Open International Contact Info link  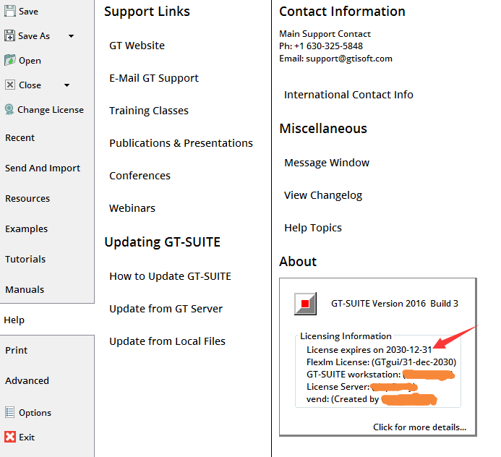pos(348,95)
